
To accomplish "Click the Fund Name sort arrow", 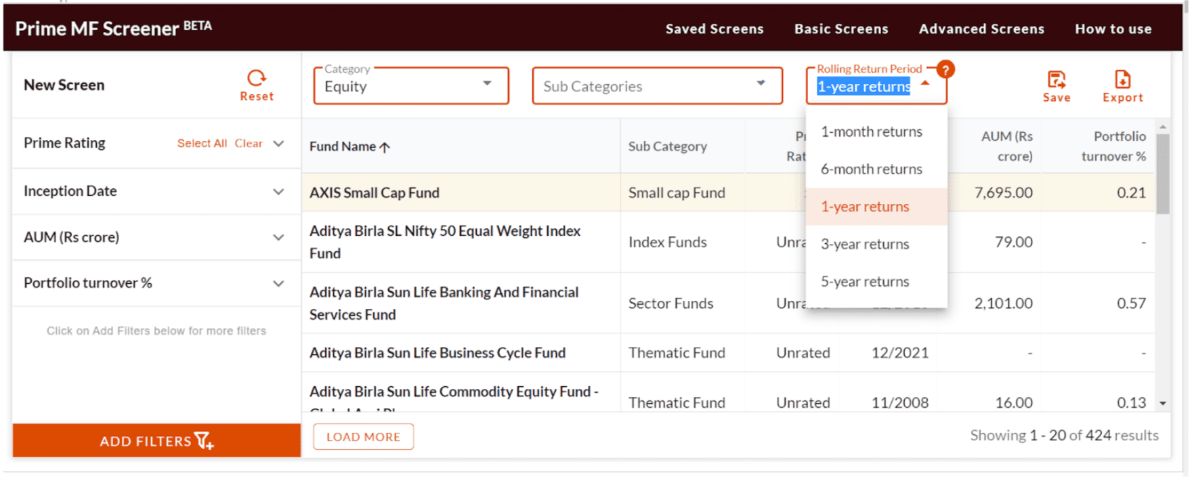I will 385,147.
